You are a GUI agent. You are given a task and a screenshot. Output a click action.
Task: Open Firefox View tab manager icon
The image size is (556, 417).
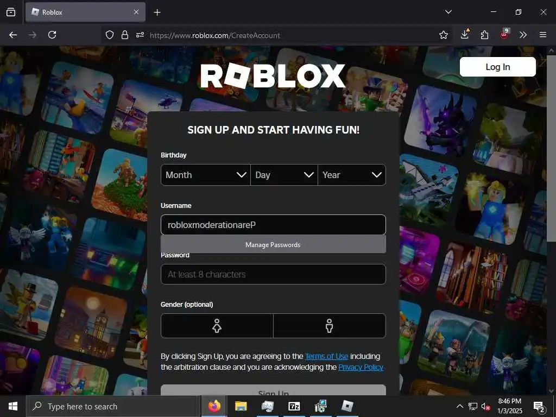tap(11, 12)
